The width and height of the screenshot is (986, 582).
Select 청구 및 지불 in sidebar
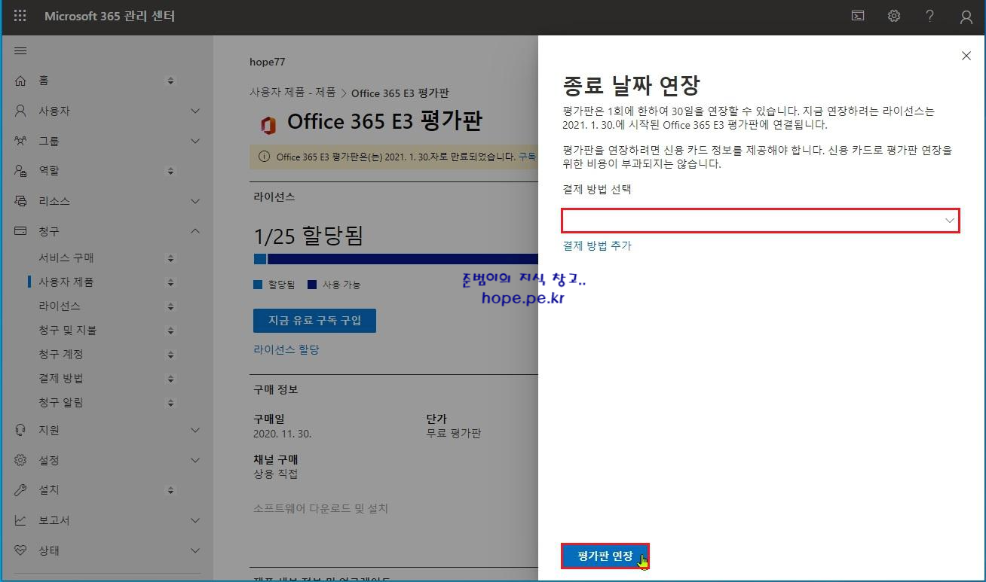tap(68, 331)
